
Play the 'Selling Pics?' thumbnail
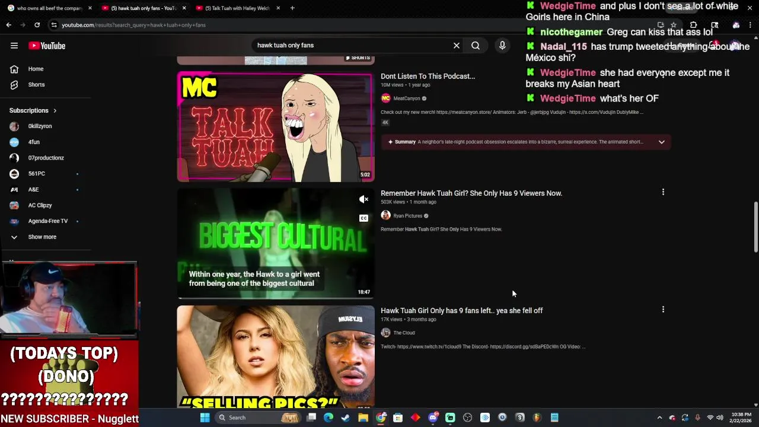point(276,357)
